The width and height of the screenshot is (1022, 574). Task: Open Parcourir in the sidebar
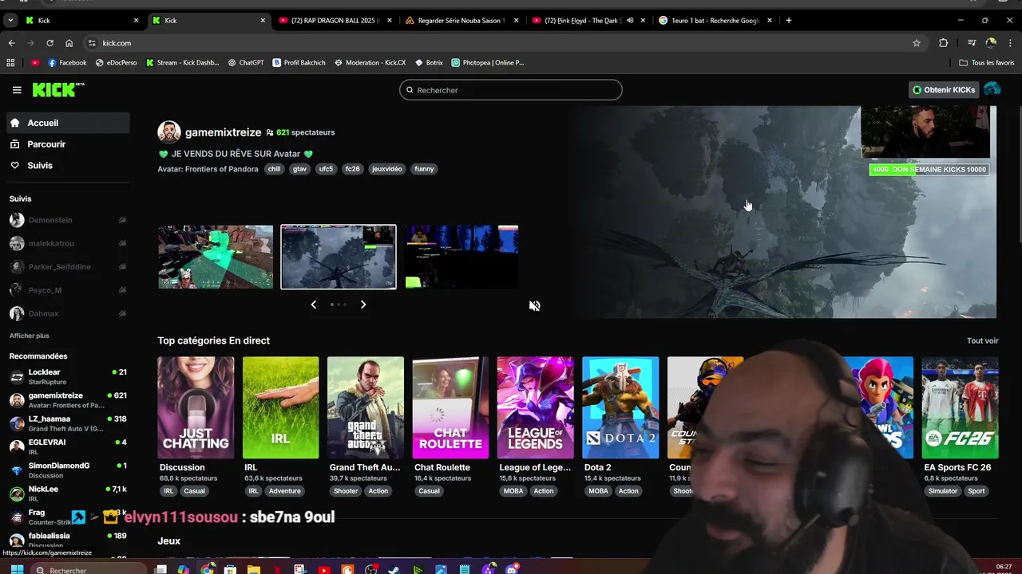coord(68,144)
